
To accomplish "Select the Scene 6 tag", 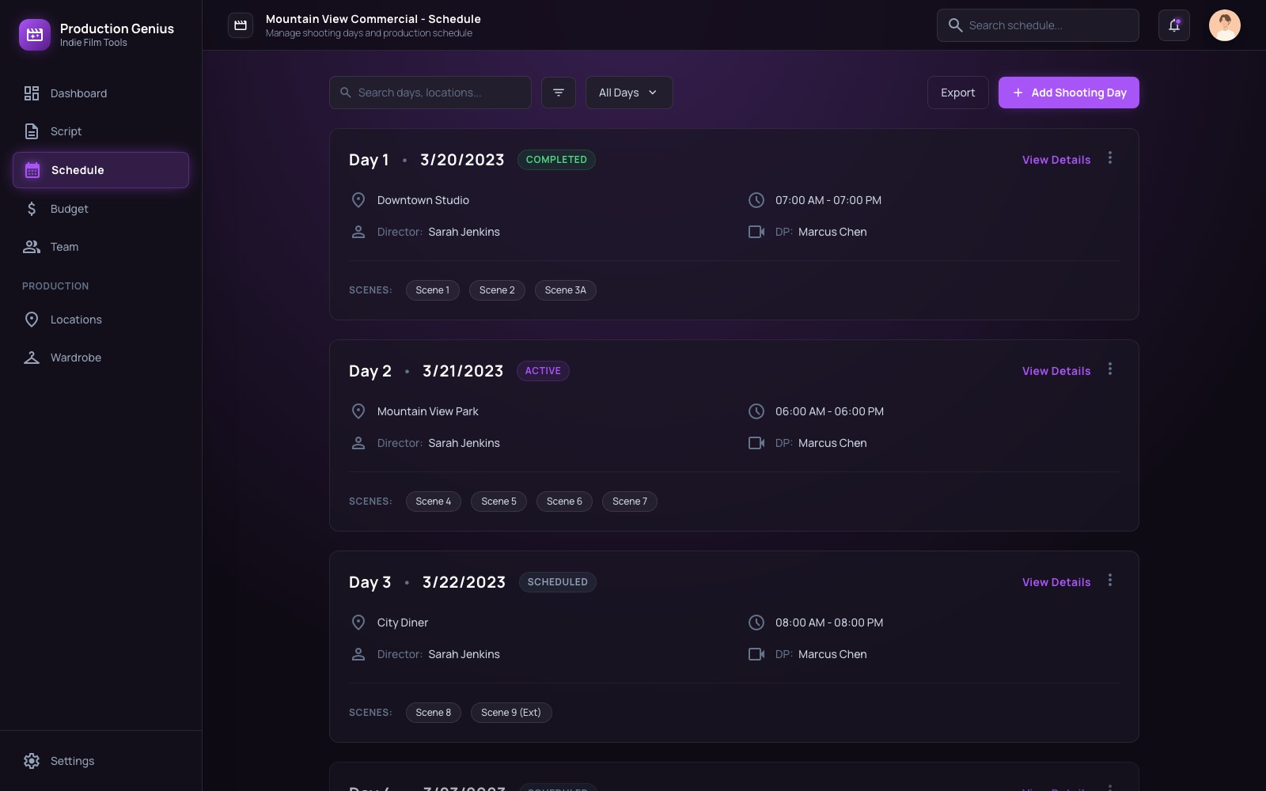I will click(x=564, y=501).
